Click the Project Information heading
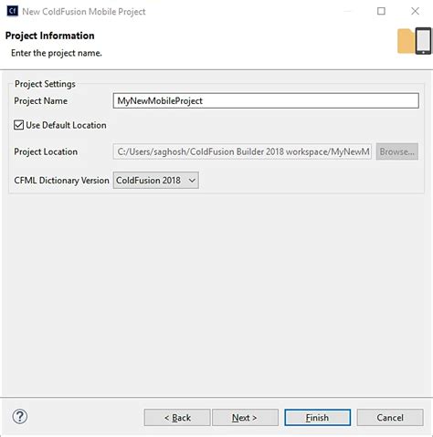The width and height of the screenshot is (433, 437). (x=50, y=36)
